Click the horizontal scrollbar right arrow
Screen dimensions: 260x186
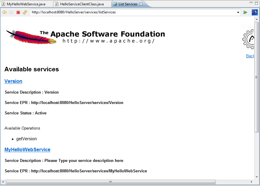[252, 182]
